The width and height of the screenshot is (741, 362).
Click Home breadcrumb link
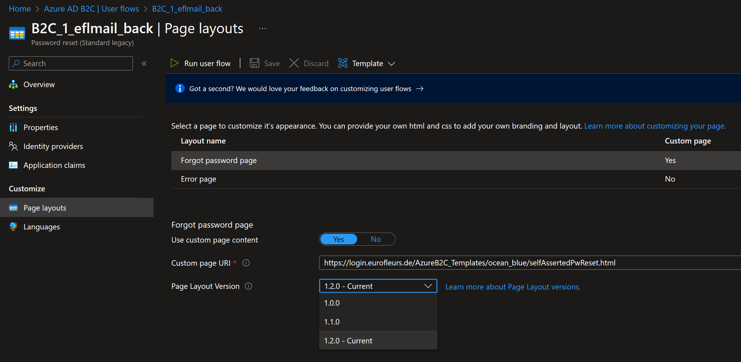coord(20,9)
